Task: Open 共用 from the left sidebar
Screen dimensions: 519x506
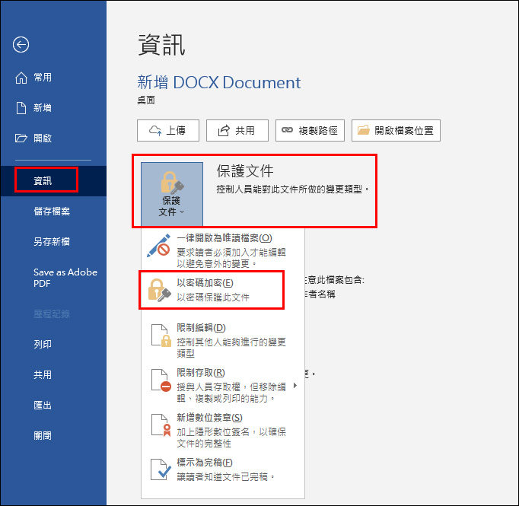Action: [53, 375]
